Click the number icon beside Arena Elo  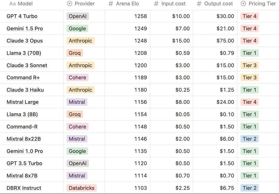pyautogui.click(x=111, y=4)
